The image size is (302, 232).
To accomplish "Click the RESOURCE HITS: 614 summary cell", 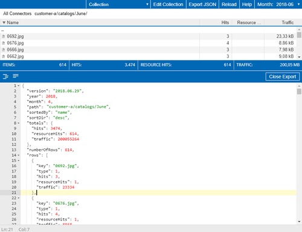I will 186,65.
